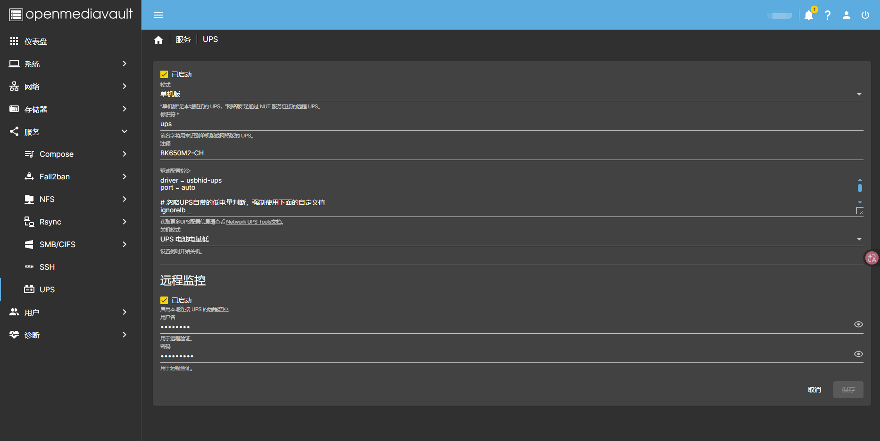Viewport: 880px width, 441px height.
Task: Reveal the remote monitoring password
Action: click(x=858, y=354)
